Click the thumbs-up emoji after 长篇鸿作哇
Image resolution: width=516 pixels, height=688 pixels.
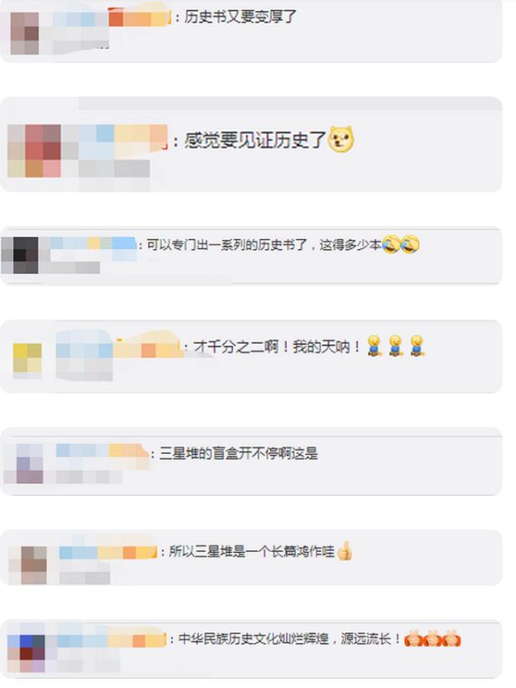[345, 550]
